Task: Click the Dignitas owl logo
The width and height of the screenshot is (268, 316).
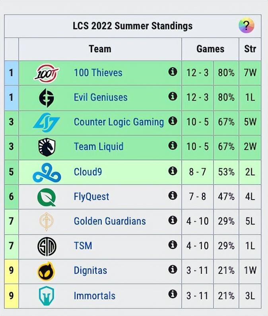Action: click(x=47, y=271)
